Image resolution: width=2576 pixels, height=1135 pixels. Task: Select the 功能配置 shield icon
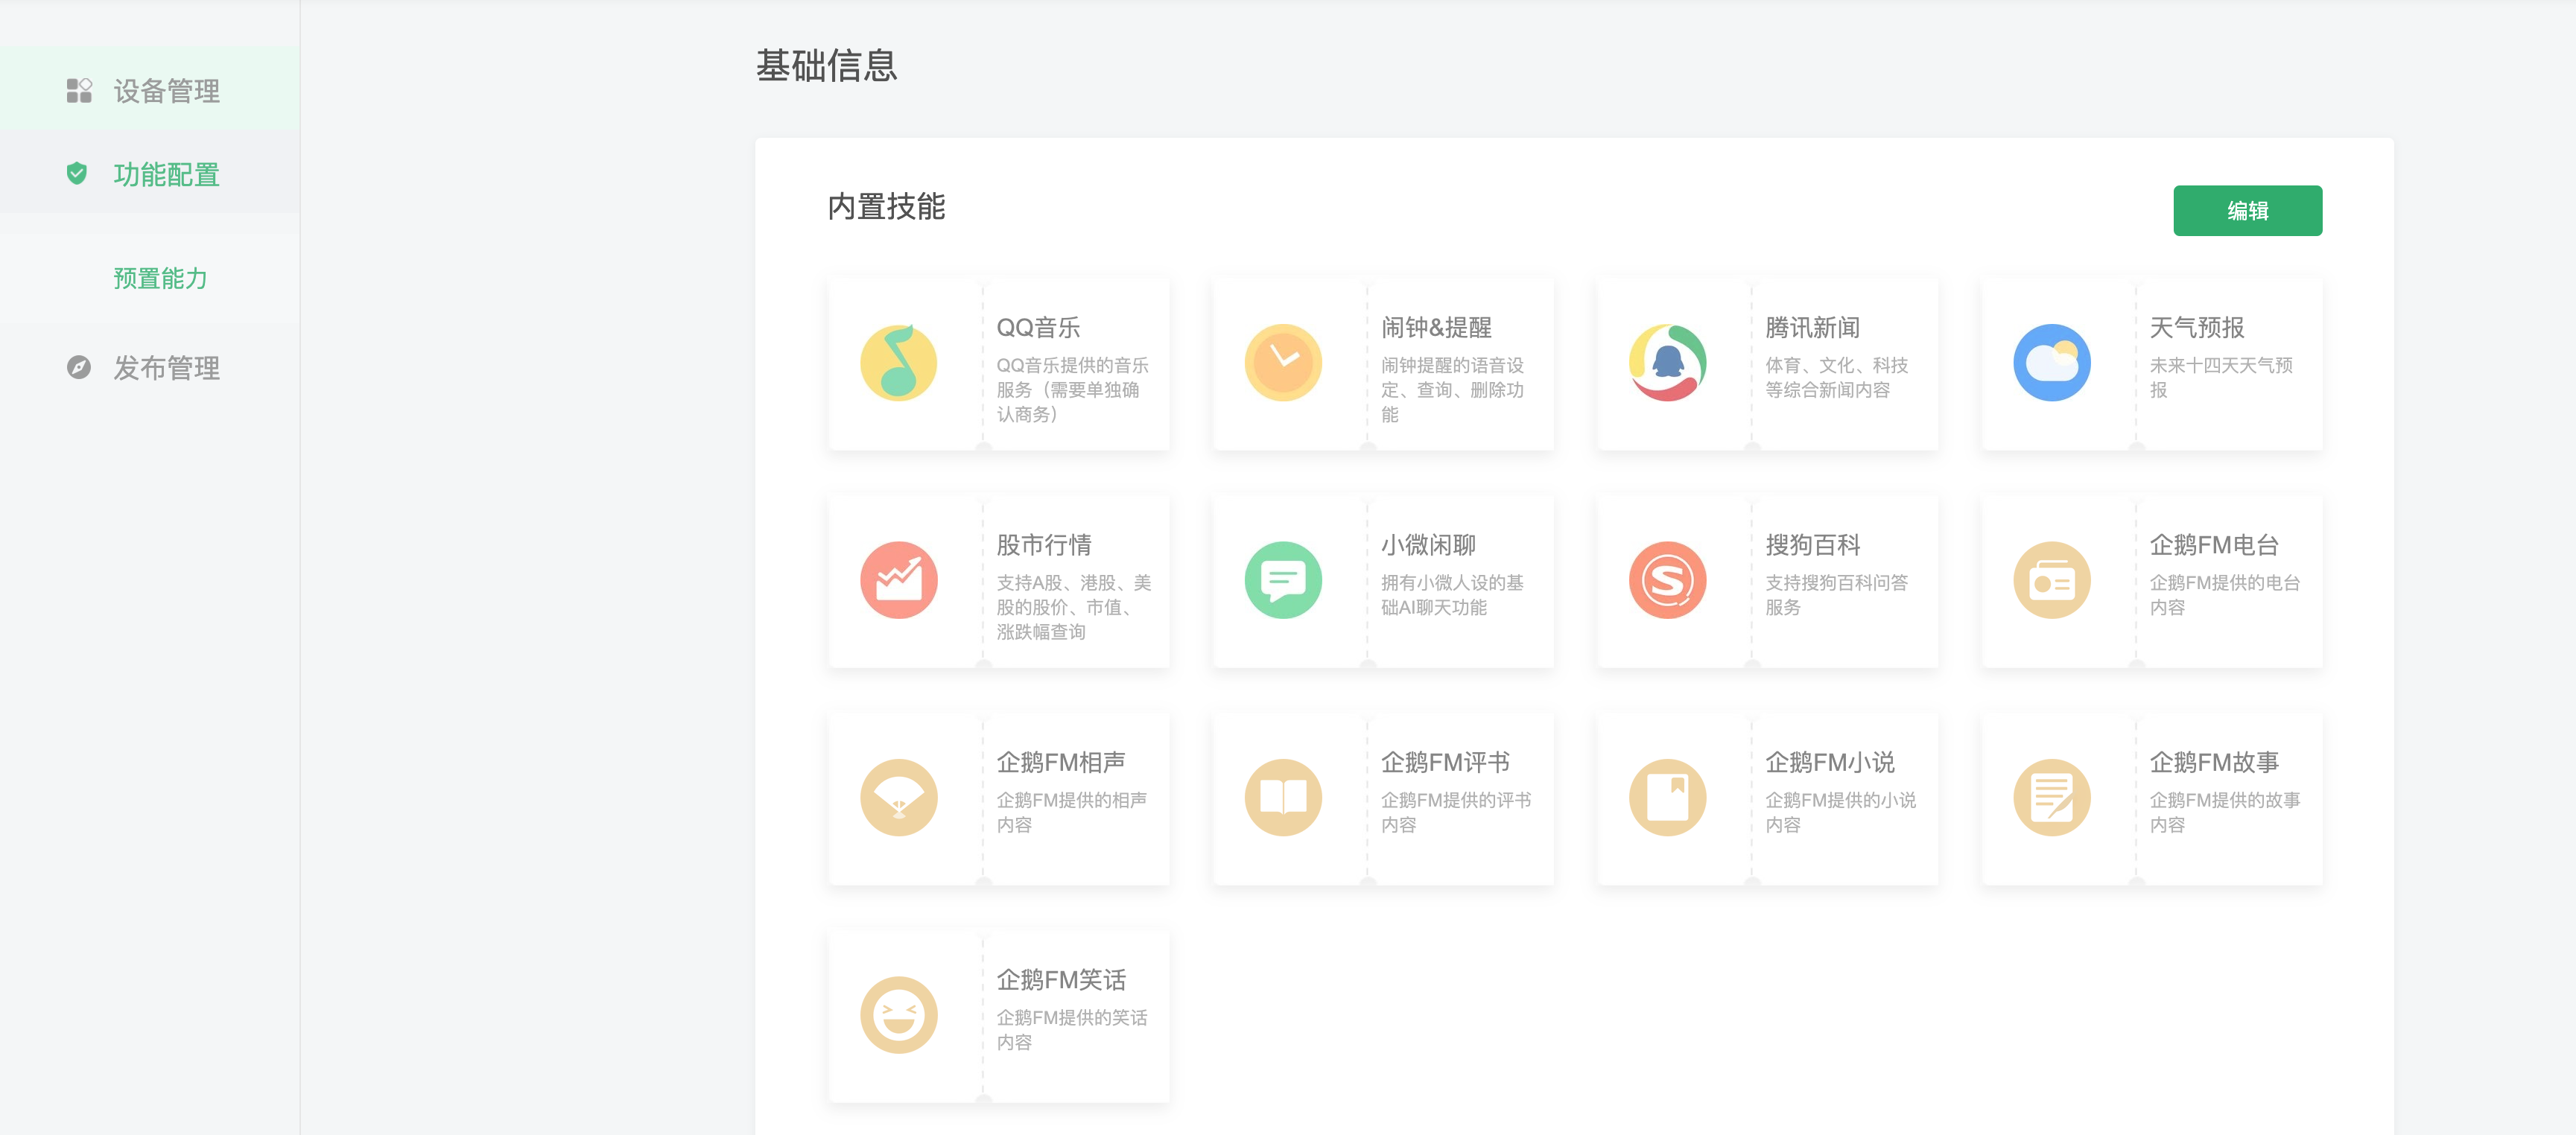click(x=79, y=173)
